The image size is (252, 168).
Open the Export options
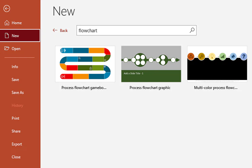click(16, 144)
